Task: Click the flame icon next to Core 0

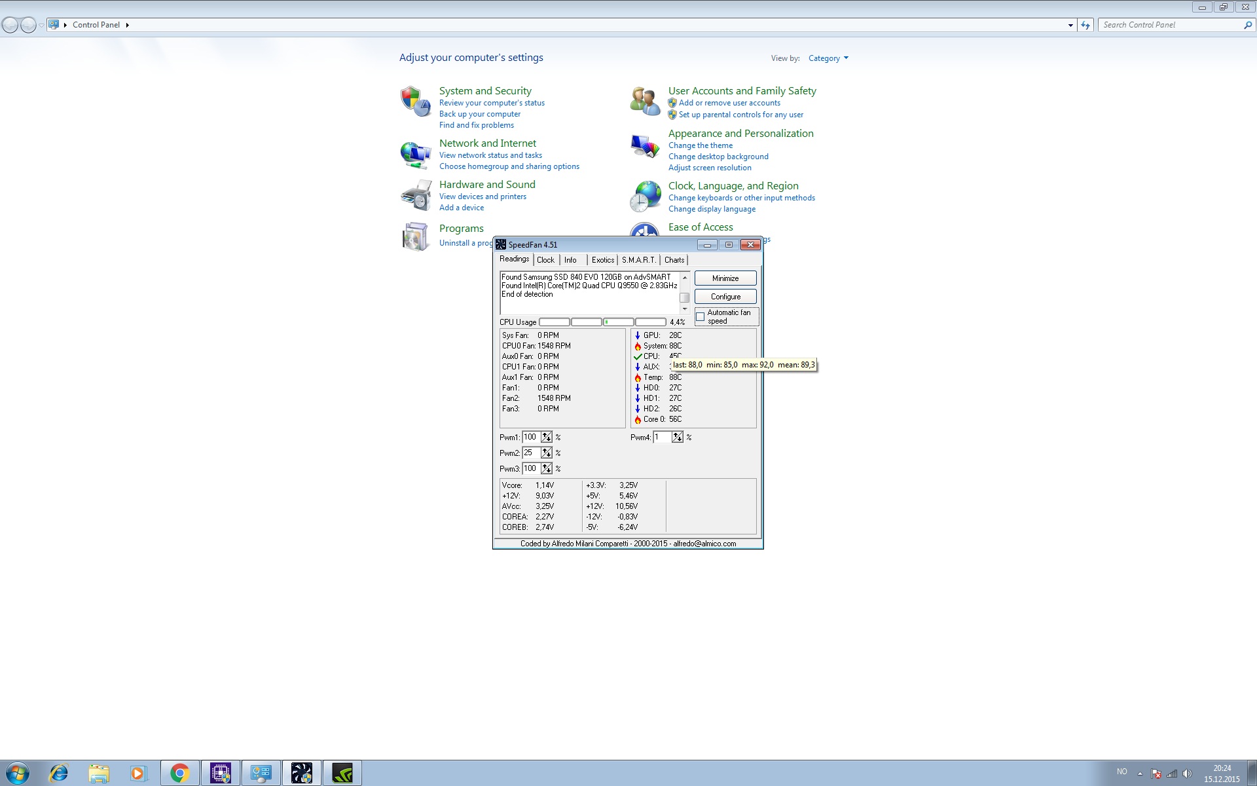Action: [638, 419]
